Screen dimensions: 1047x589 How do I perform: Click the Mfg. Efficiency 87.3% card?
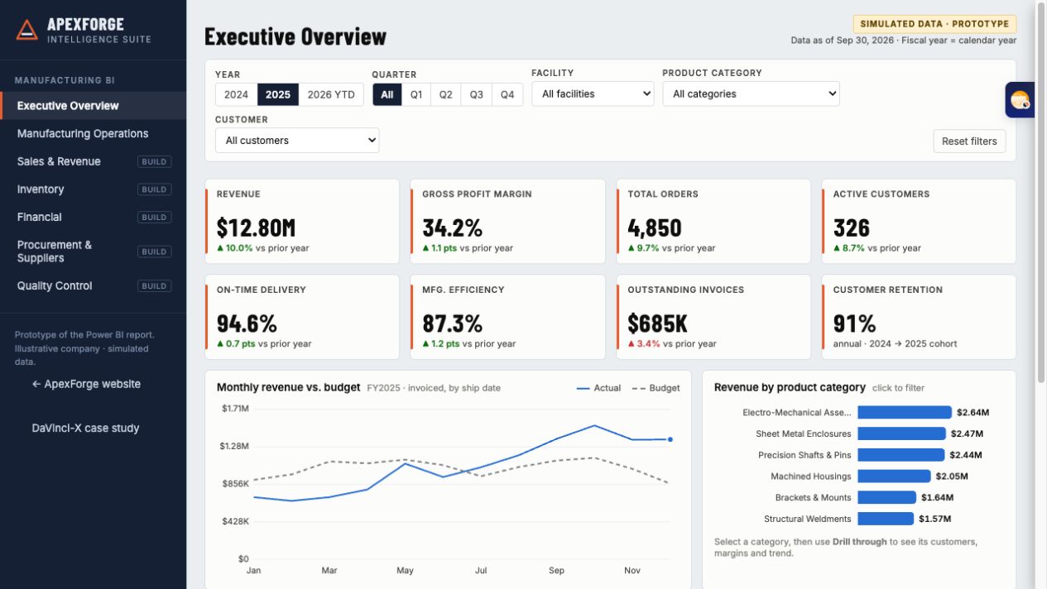(x=507, y=318)
